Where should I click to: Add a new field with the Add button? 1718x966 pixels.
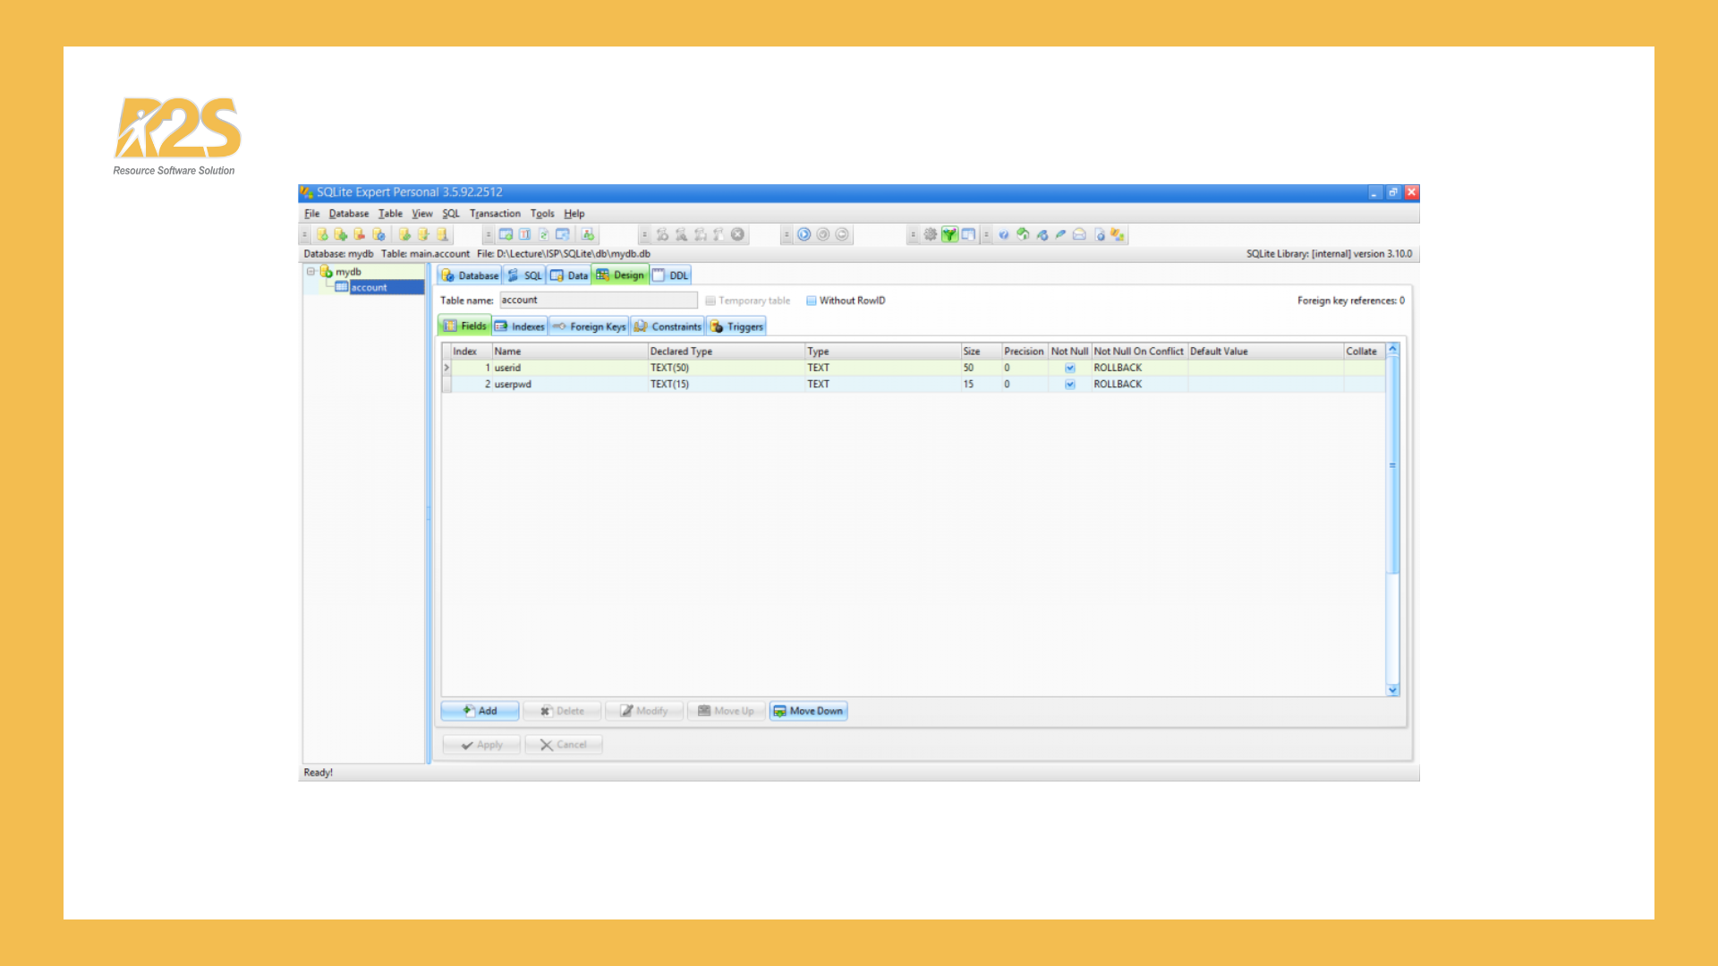480,710
